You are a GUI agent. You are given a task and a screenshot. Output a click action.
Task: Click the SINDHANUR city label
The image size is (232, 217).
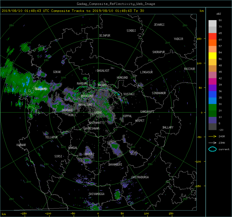[159, 93]
